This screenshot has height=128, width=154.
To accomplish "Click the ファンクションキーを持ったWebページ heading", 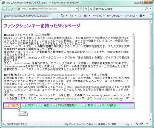I will (42, 26).
